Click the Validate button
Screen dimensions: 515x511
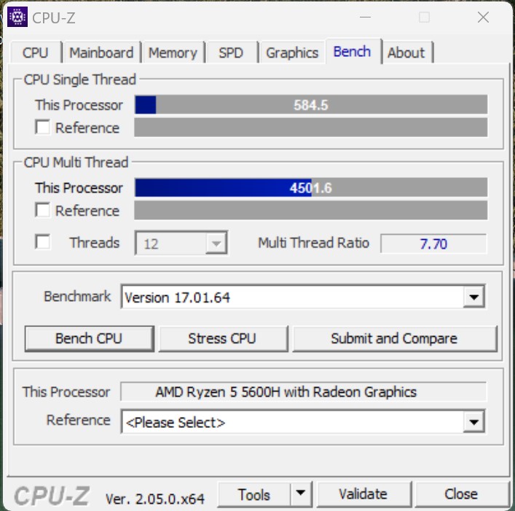(363, 494)
